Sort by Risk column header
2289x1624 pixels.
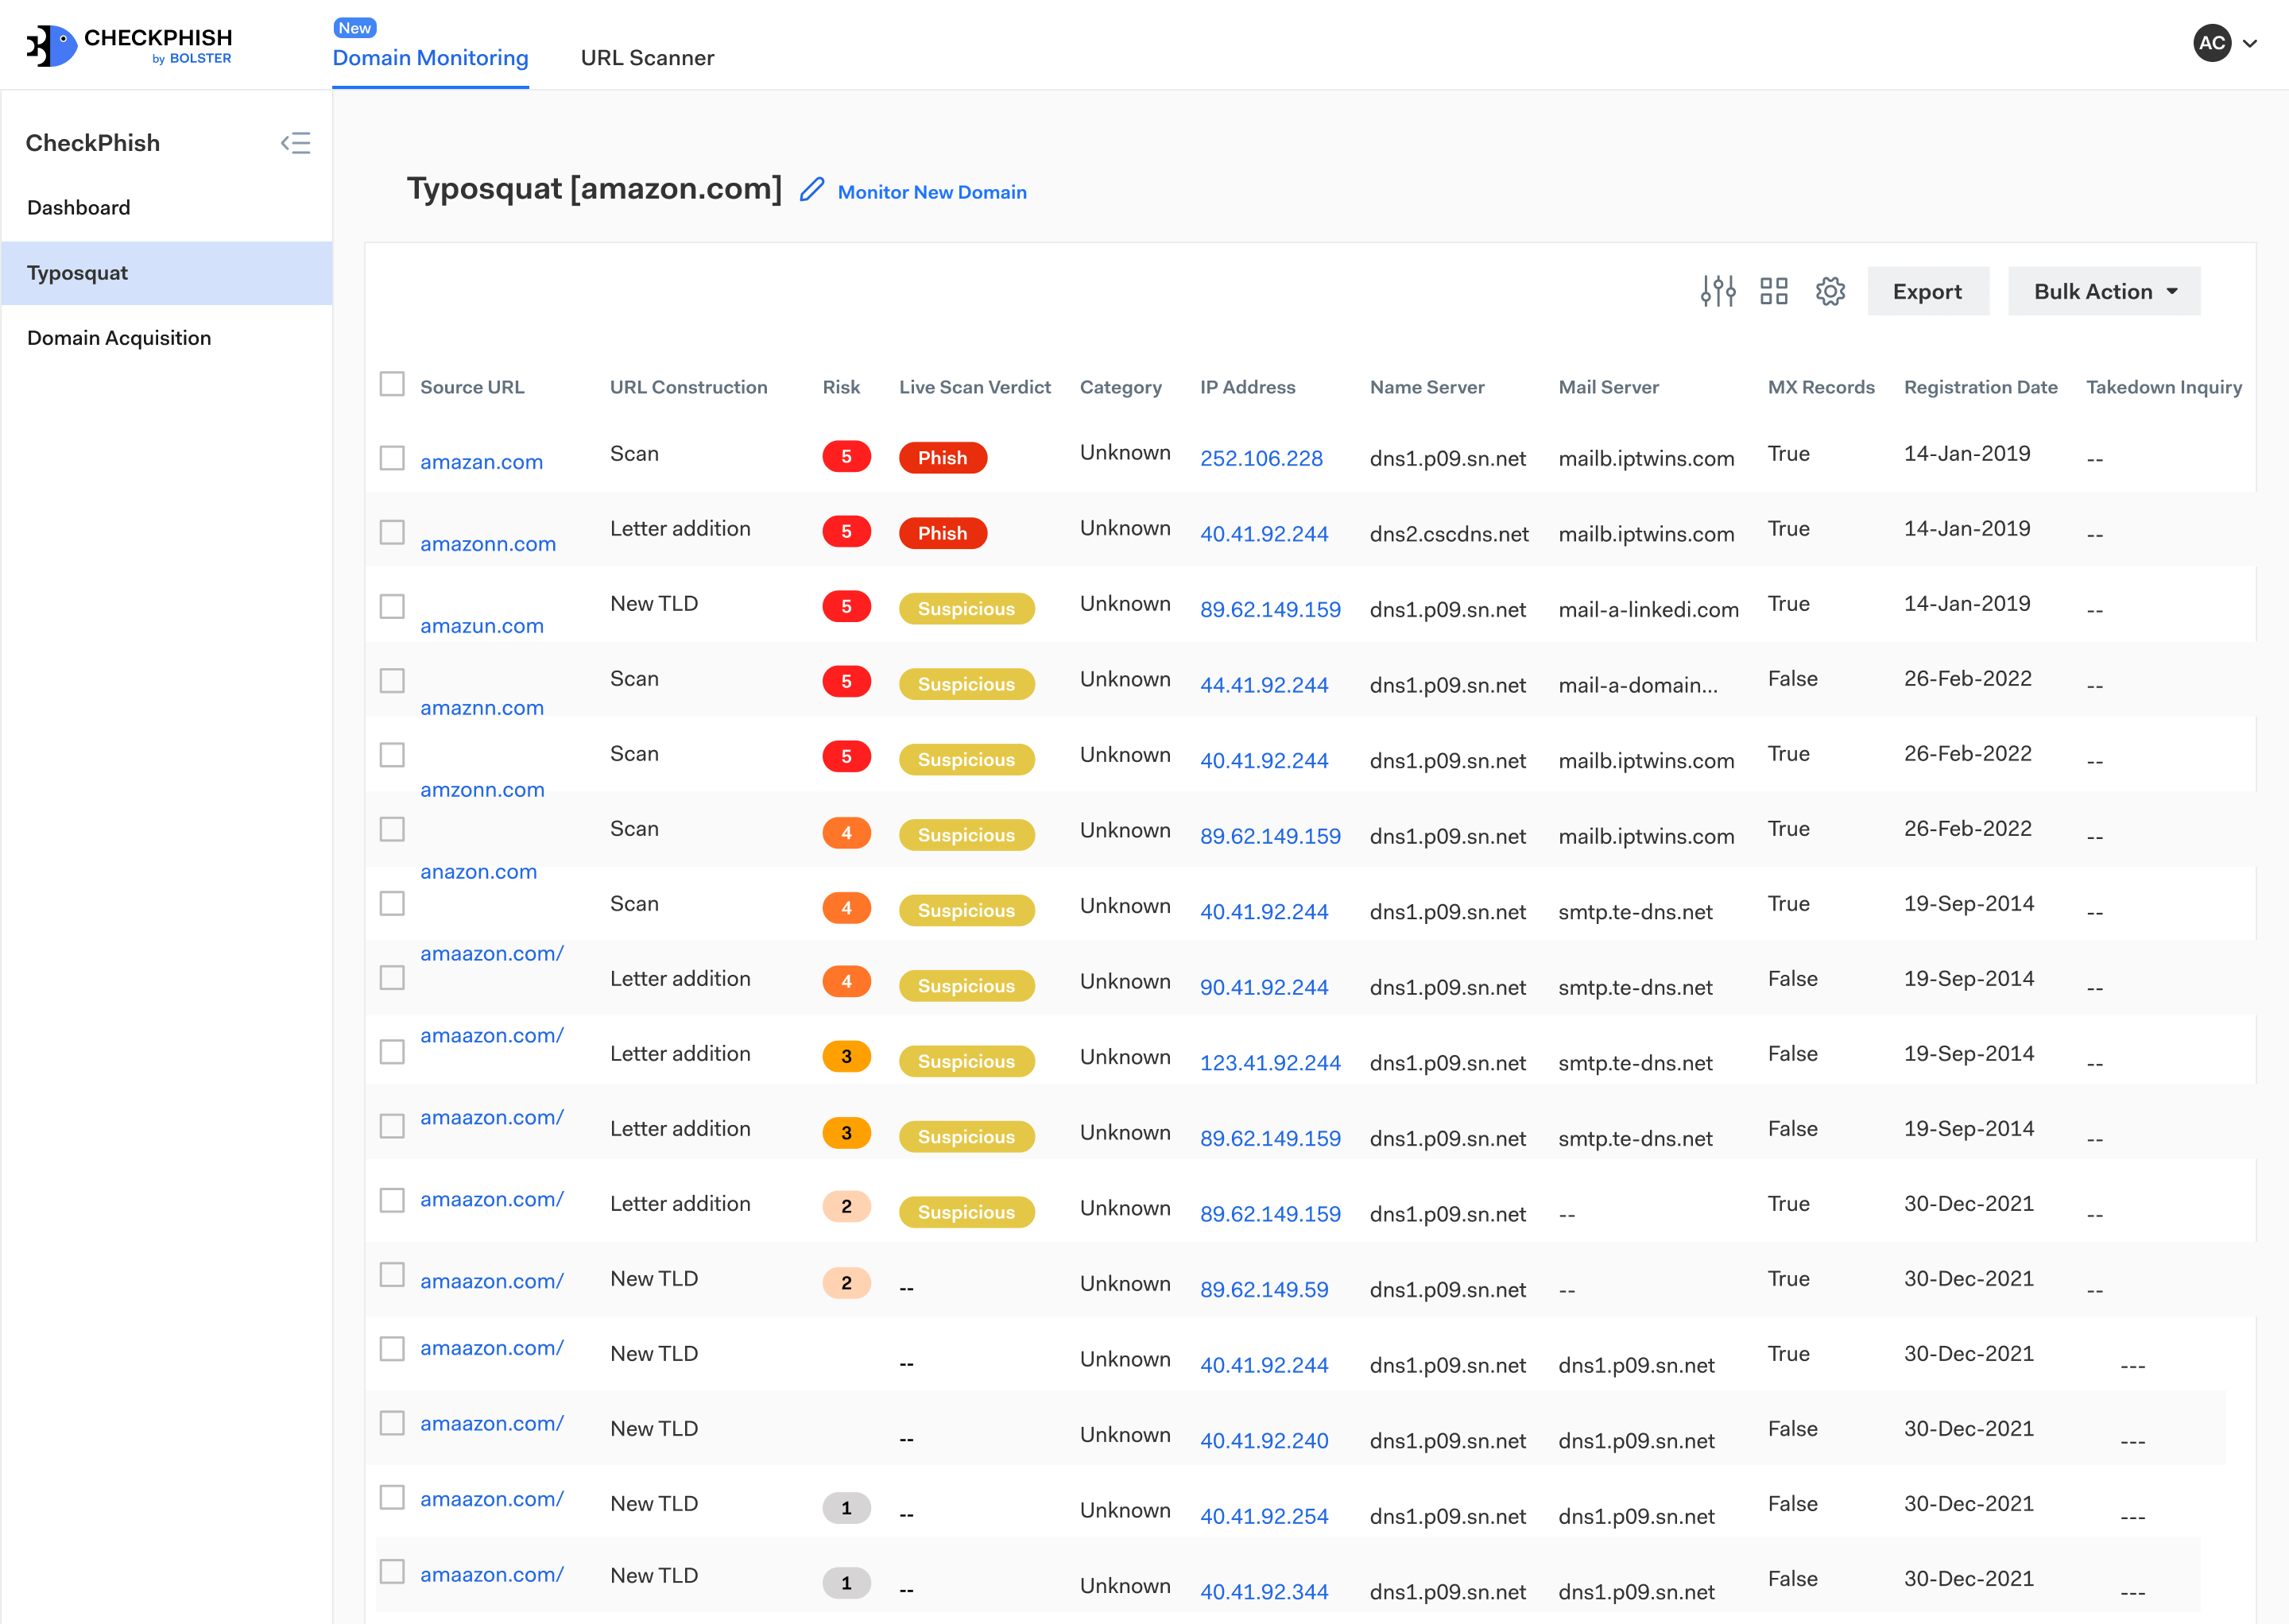[x=842, y=387]
